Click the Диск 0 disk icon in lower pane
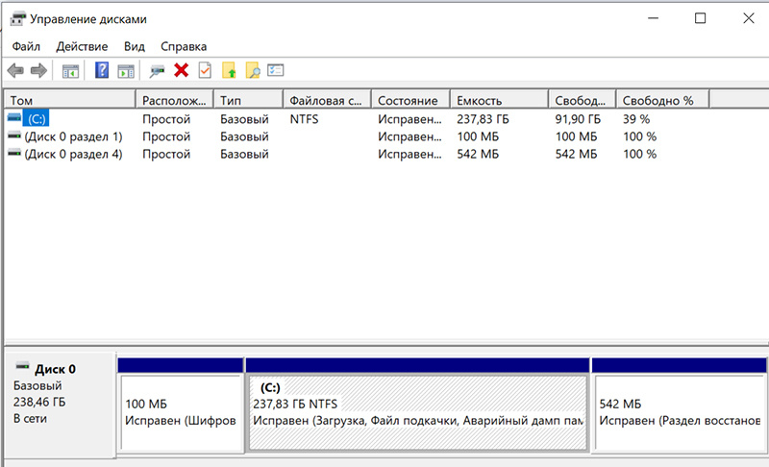The height and width of the screenshot is (467, 769). pyautogui.click(x=22, y=366)
